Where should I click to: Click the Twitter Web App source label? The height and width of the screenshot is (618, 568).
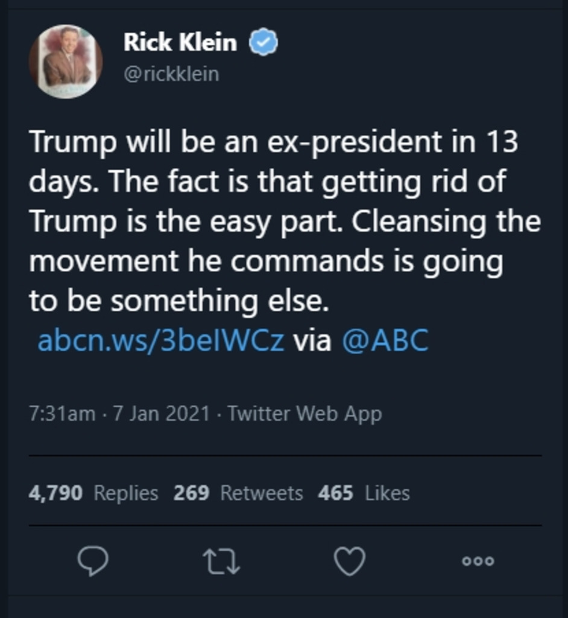click(305, 414)
